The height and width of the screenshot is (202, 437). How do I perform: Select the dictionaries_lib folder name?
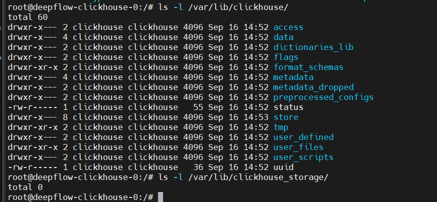tap(313, 47)
